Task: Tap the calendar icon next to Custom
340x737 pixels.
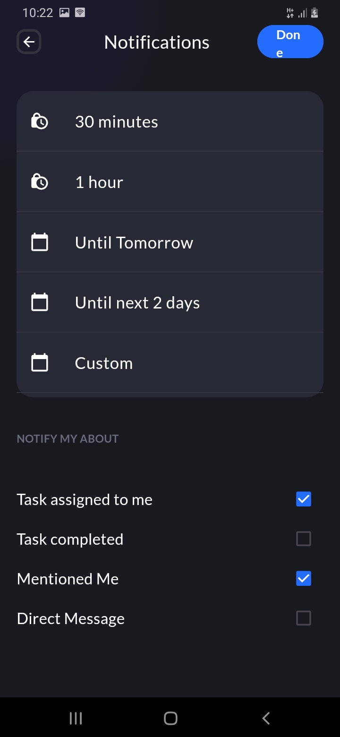Action: tap(40, 363)
